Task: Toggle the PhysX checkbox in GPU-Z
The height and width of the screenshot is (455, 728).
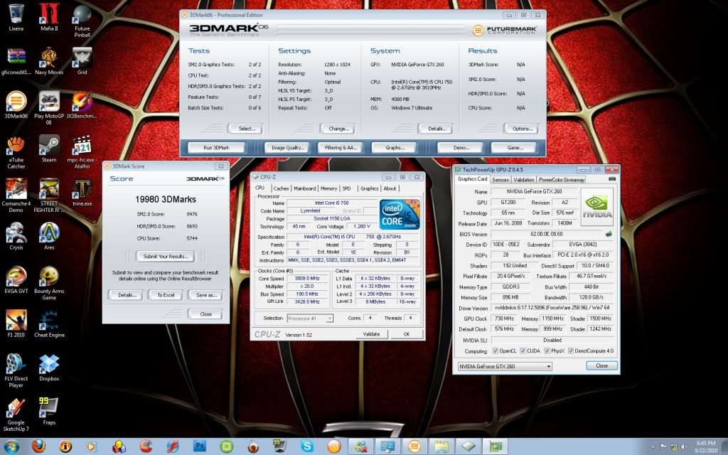Action: (x=547, y=351)
